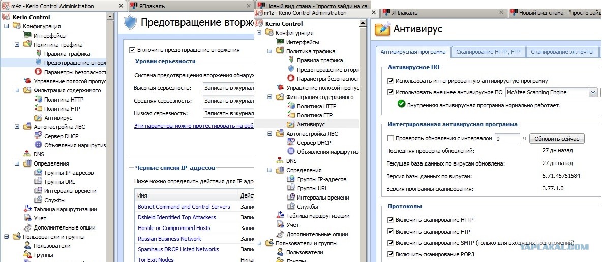
Task: Click Группы URL icon in Intrusion Prevention window
Action: 38,182
